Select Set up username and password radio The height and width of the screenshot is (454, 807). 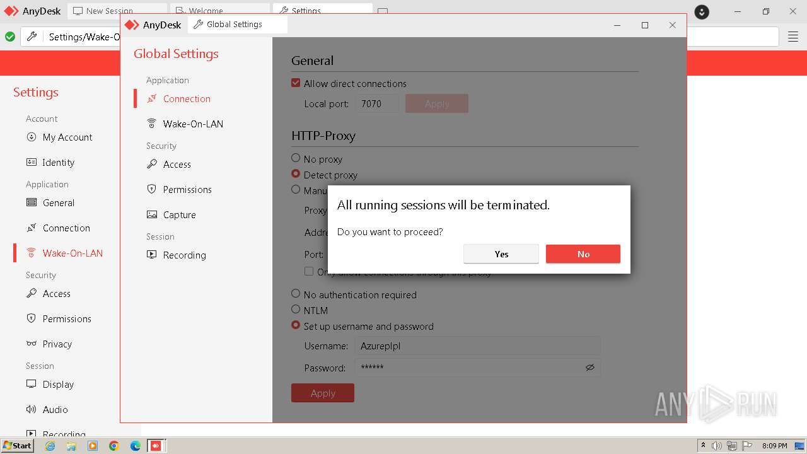click(296, 325)
